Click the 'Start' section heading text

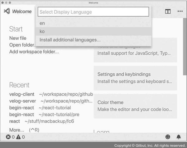click(16, 29)
